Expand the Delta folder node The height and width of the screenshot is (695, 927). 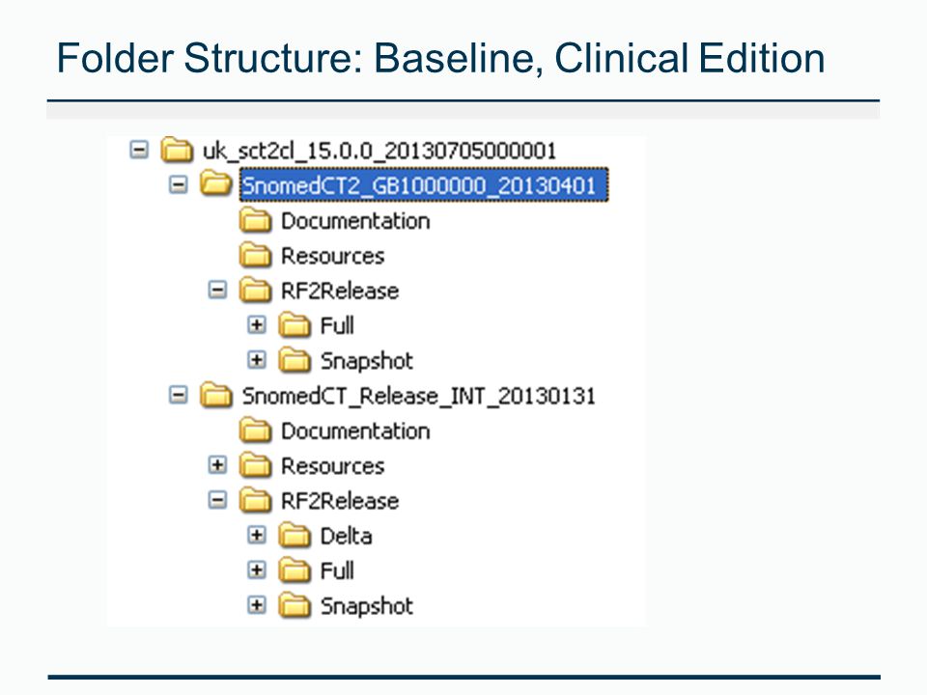click(257, 535)
